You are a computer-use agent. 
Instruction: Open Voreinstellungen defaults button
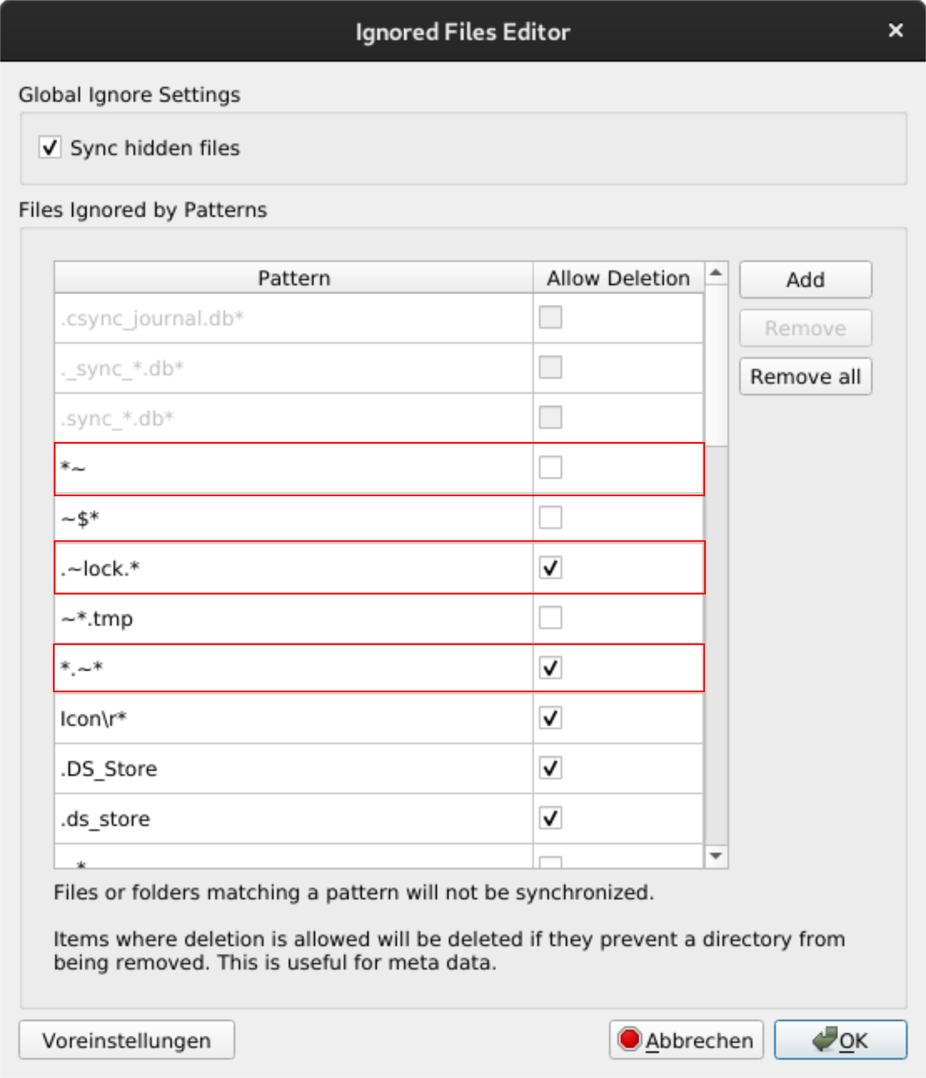pos(127,1040)
